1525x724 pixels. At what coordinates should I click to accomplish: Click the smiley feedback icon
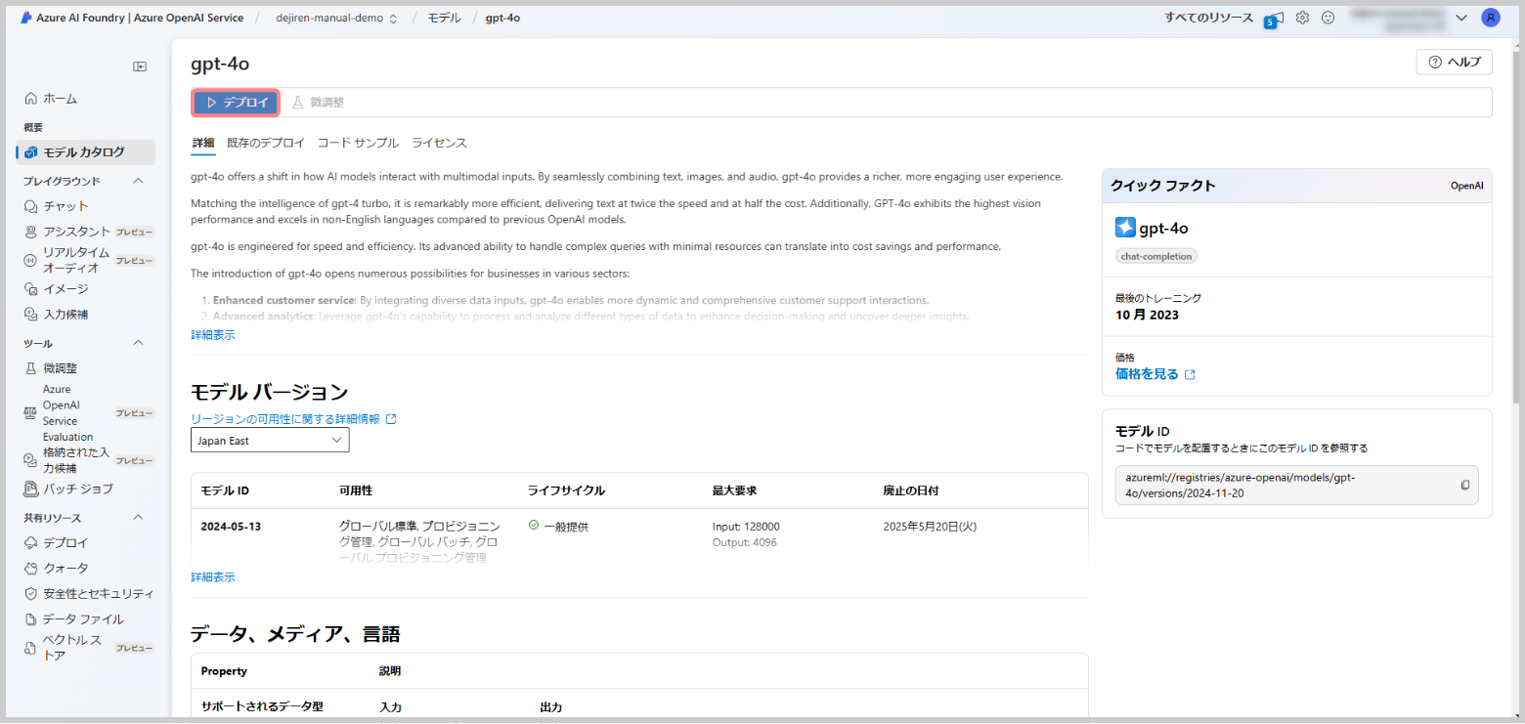click(x=1328, y=18)
